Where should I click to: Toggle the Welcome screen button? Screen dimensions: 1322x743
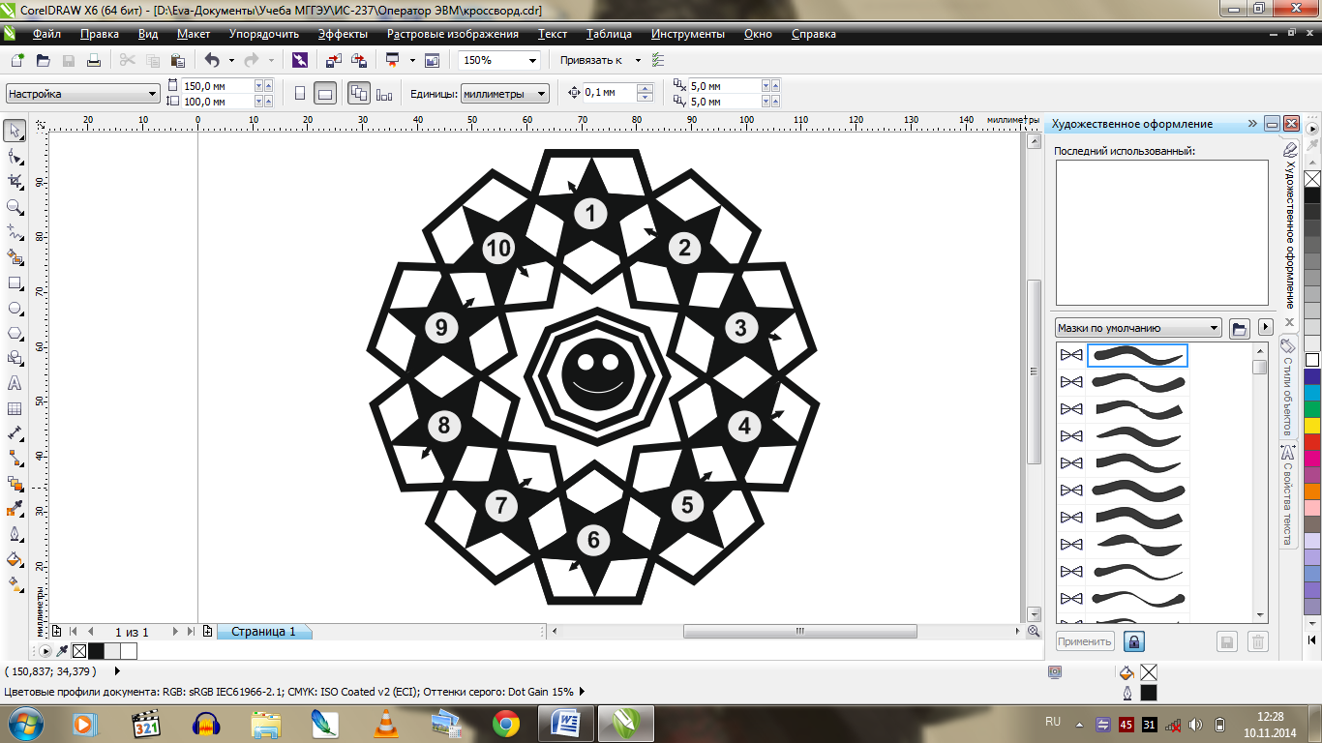(x=432, y=60)
